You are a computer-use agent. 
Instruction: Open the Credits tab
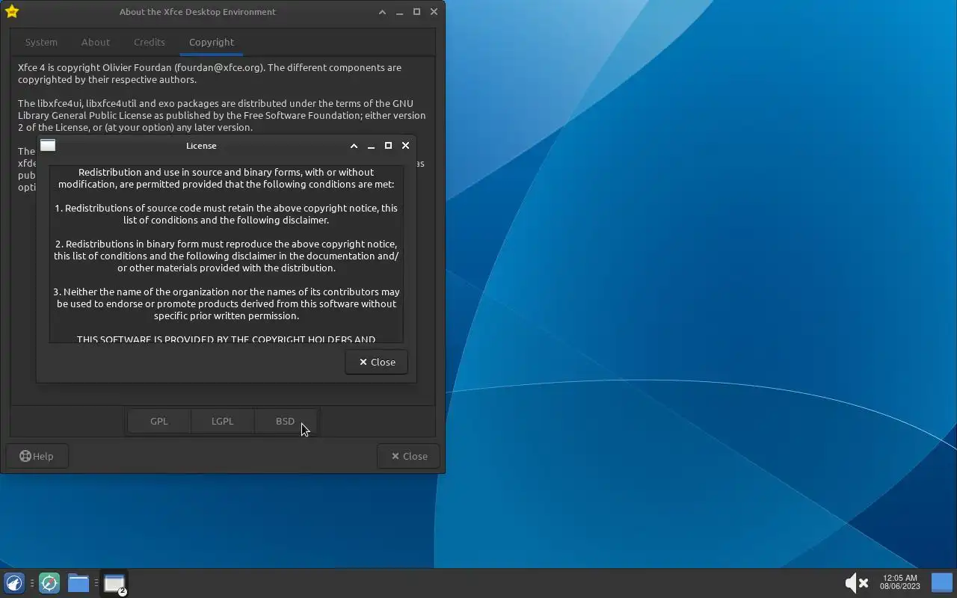(150, 42)
